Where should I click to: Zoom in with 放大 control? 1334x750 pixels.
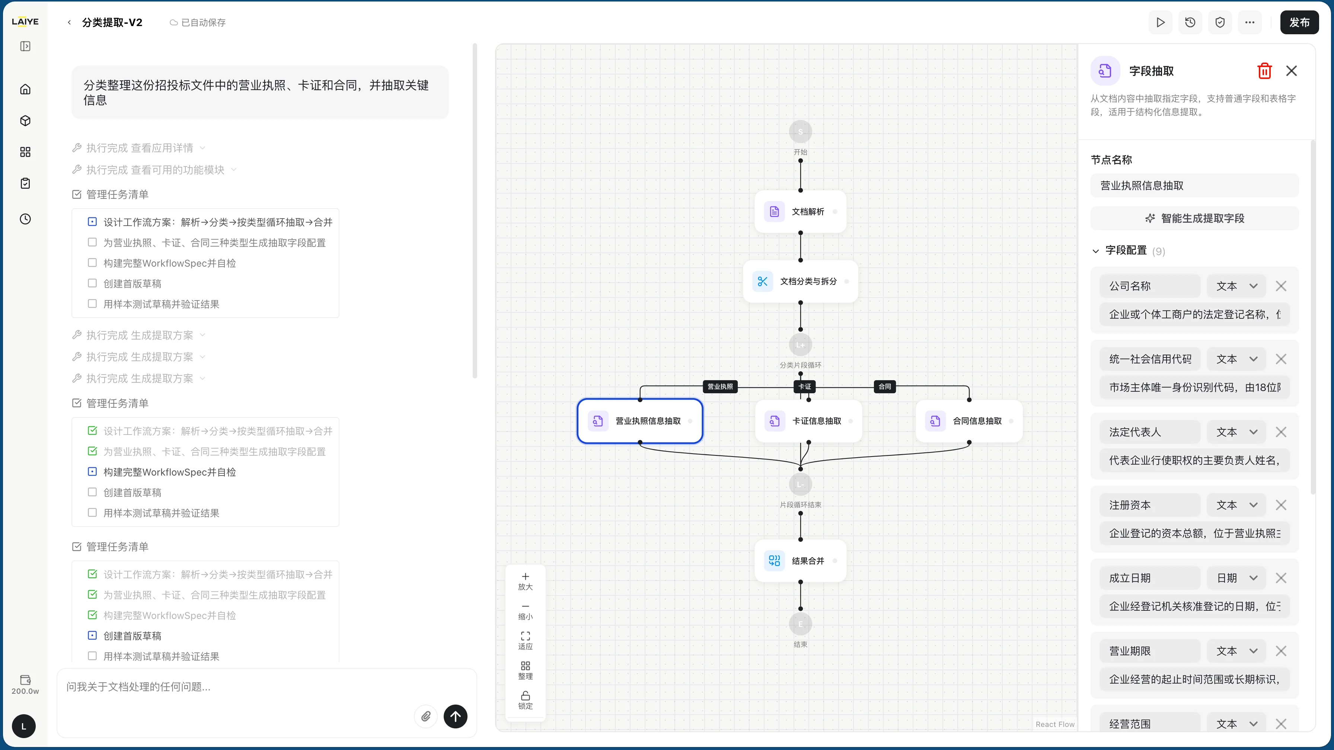pos(525,581)
